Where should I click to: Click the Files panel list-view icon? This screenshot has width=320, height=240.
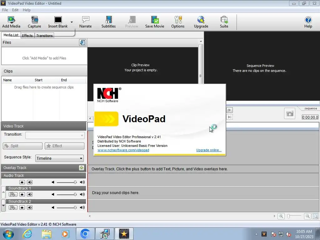[x=82, y=42]
